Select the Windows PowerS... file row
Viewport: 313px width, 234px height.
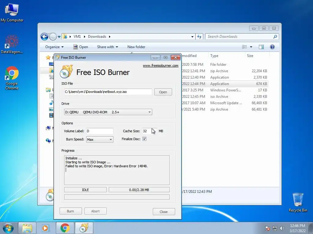(225, 90)
